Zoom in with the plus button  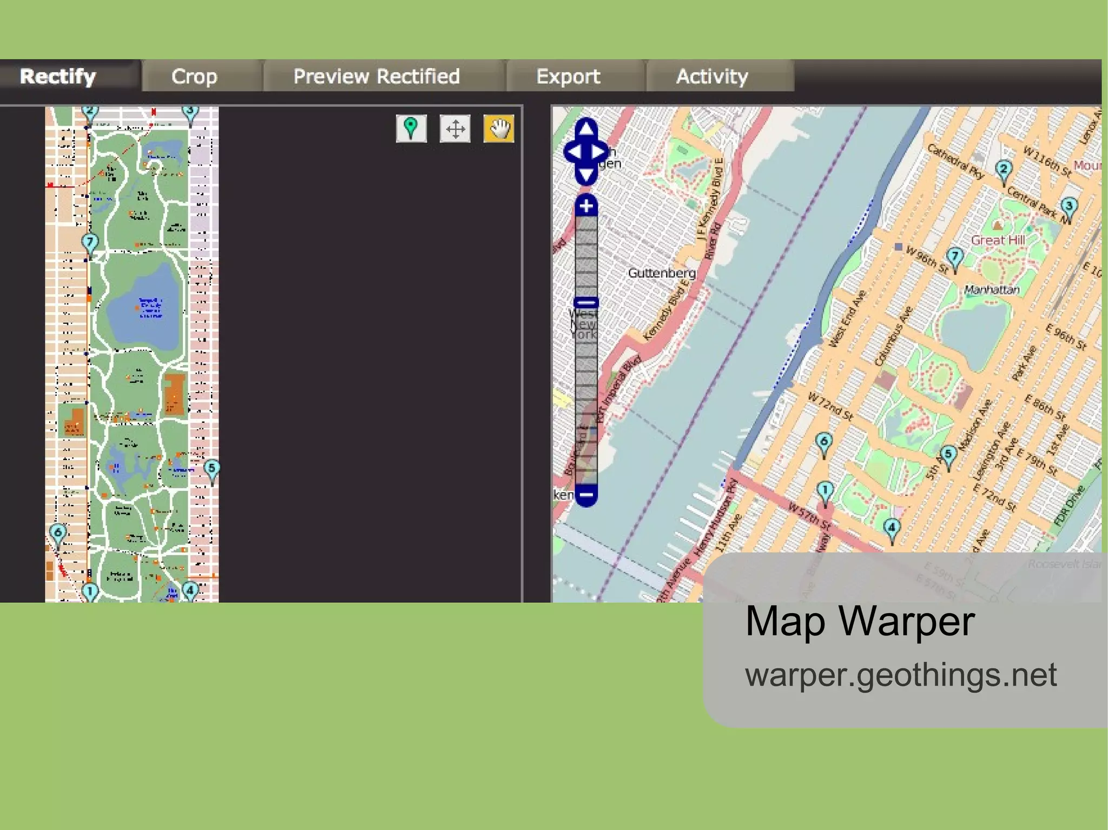point(586,205)
